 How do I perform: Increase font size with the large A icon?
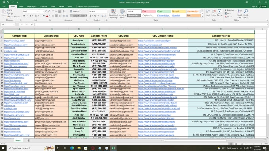(x=46, y=11)
